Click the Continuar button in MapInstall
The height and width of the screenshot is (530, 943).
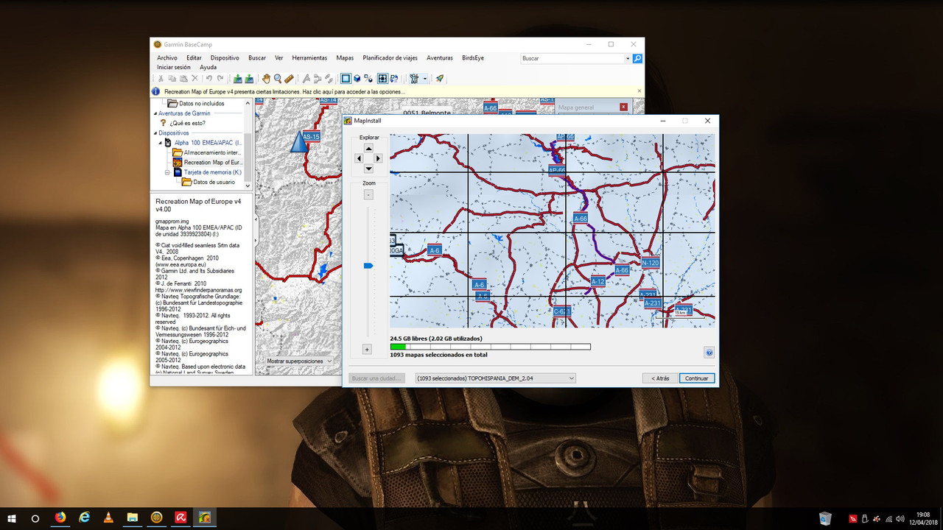[x=696, y=378]
